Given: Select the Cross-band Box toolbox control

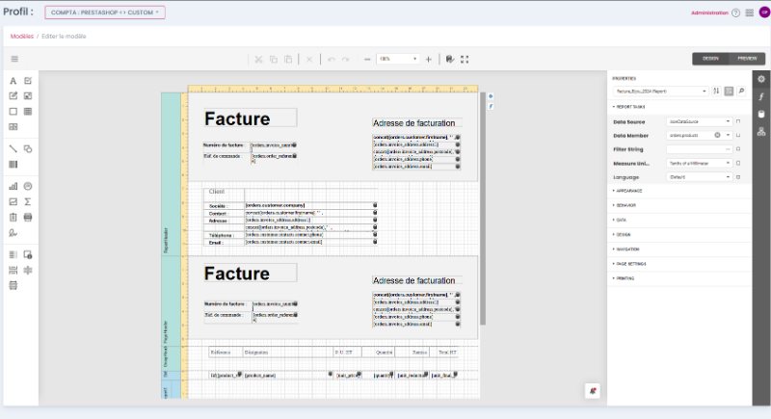Looking at the screenshot, I should (13, 285).
